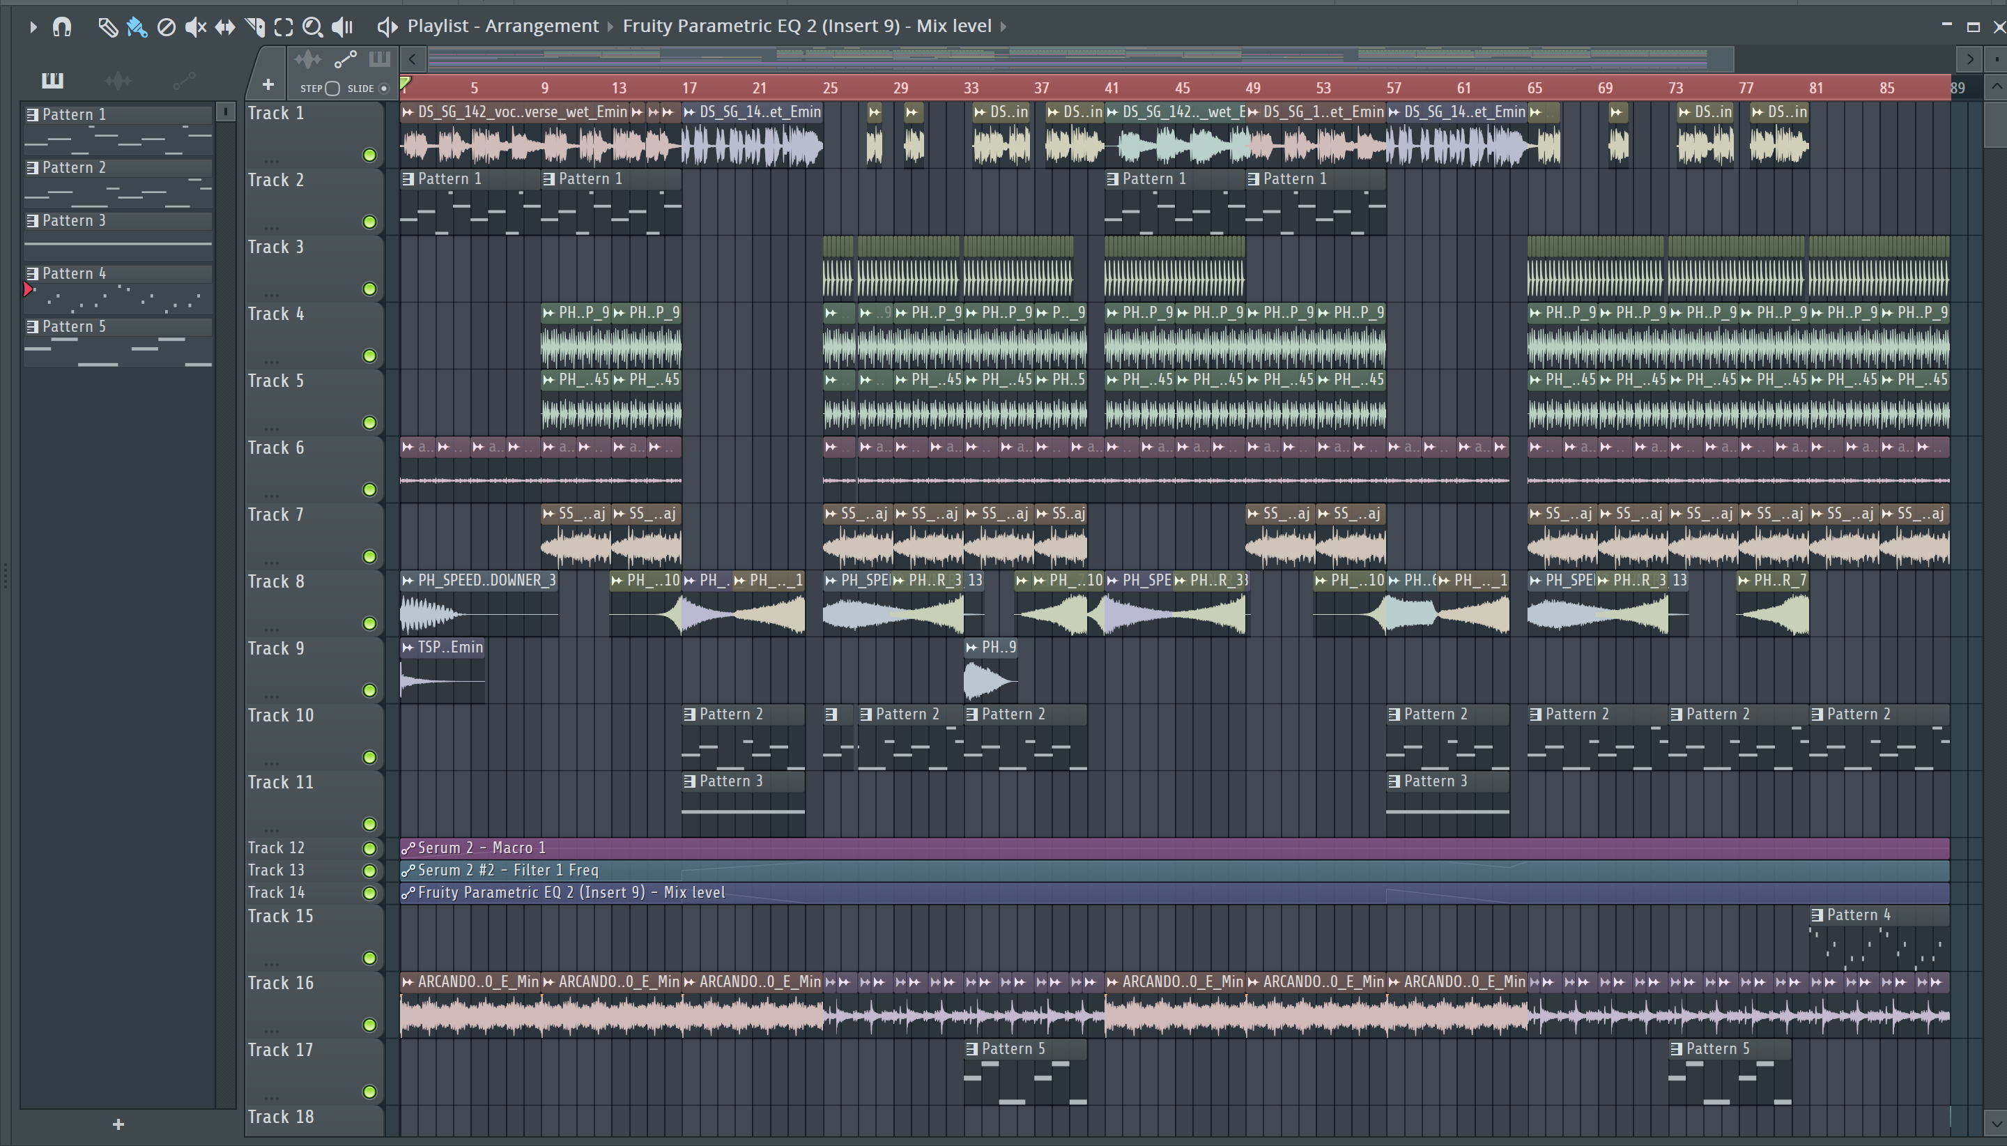Select Pattern 5 in the picker list

(x=118, y=342)
